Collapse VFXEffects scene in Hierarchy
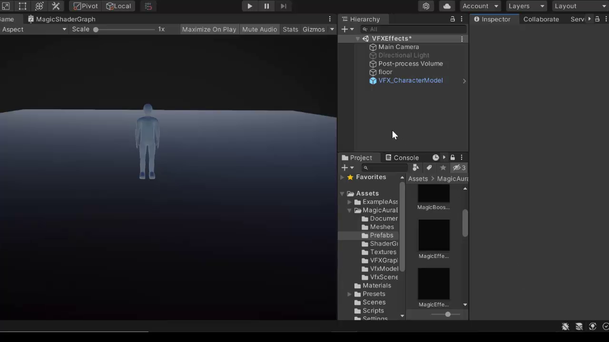The width and height of the screenshot is (609, 342). coord(357,39)
